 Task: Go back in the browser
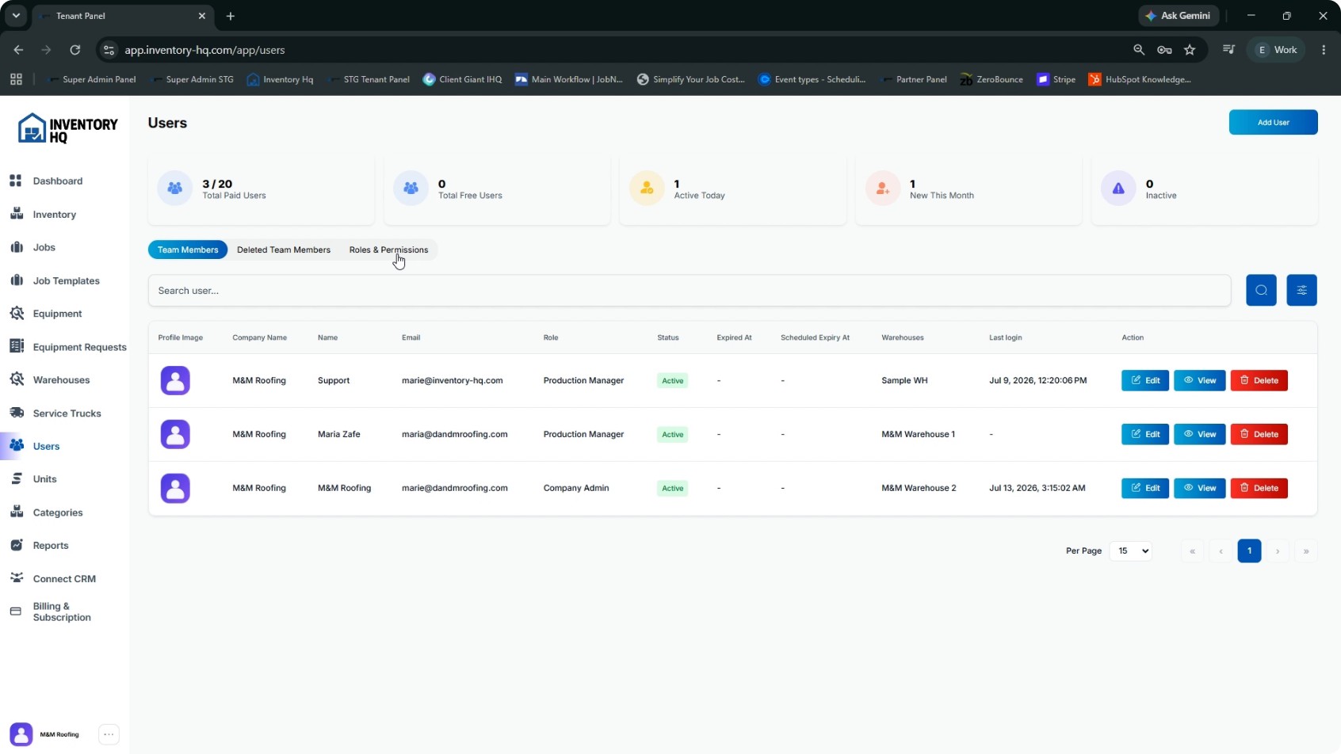click(x=18, y=50)
